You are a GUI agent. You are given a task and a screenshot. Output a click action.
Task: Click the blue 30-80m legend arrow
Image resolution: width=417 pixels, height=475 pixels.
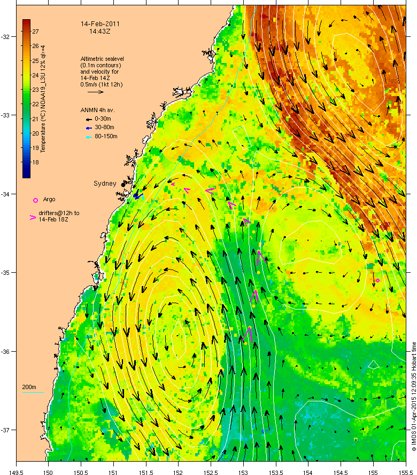pos(89,128)
